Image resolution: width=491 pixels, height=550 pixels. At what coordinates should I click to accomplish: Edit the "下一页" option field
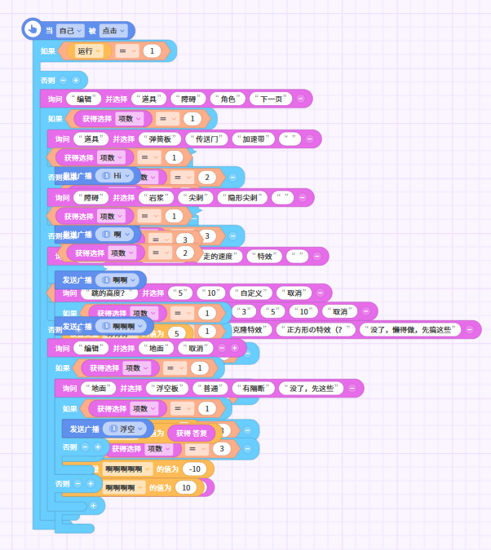coord(271,99)
